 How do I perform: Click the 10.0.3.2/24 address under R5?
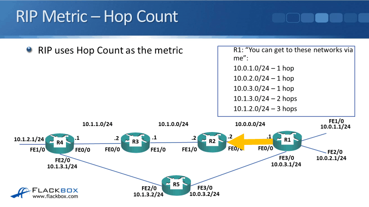(204, 194)
